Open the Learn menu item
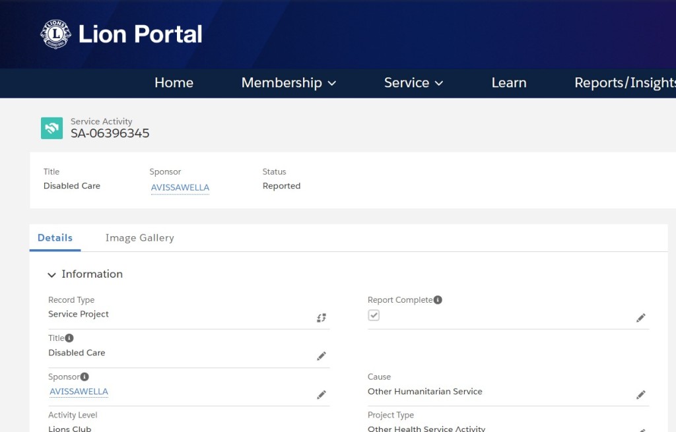 coord(509,82)
